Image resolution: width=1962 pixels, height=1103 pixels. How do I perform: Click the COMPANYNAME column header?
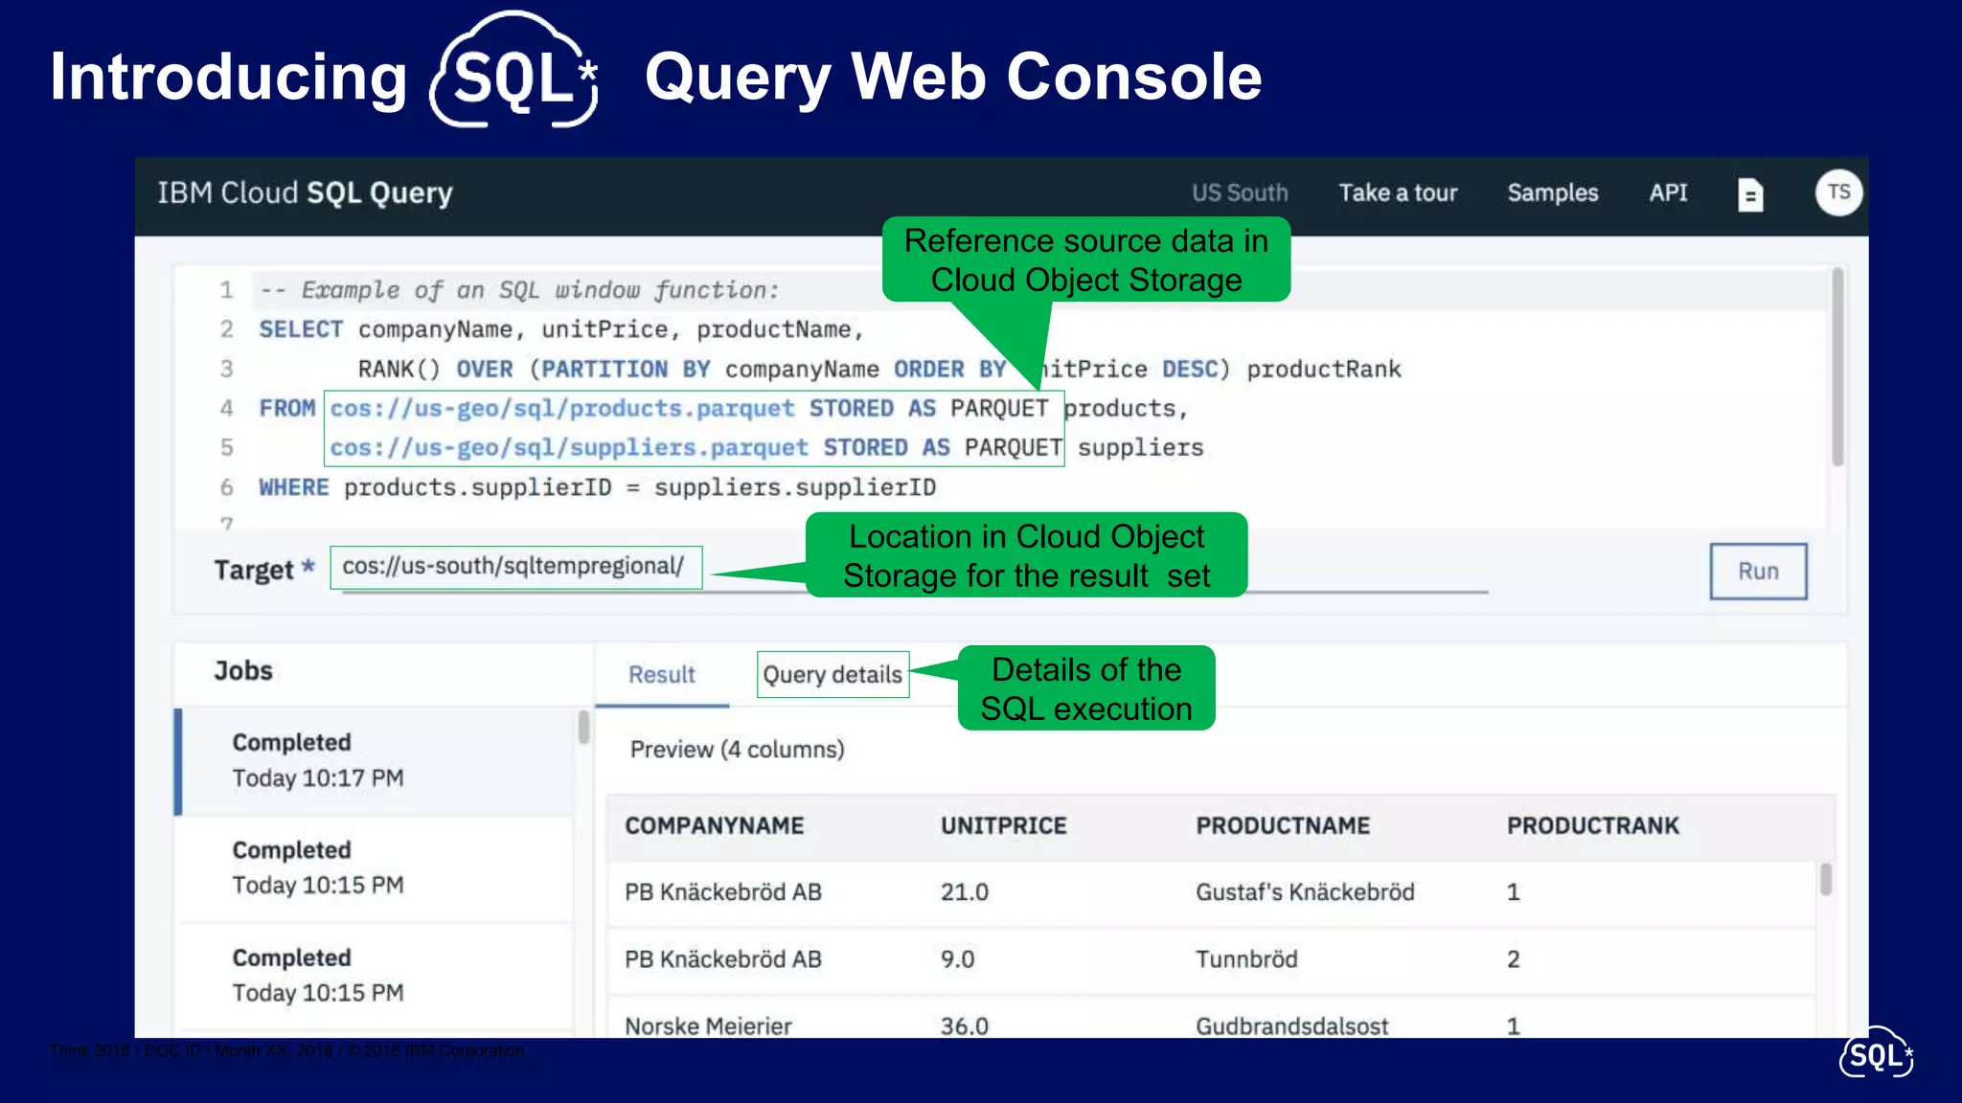coord(714,826)
